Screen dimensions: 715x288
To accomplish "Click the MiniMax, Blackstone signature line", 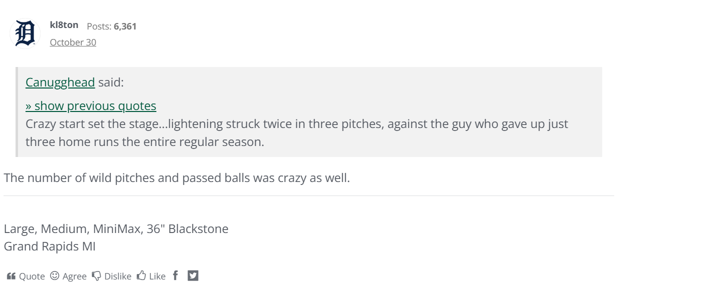I will point(116,229).
